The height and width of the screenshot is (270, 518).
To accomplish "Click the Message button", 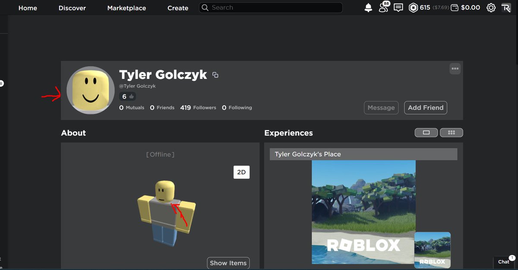I will pyautogui.click(x=381, y=108).
